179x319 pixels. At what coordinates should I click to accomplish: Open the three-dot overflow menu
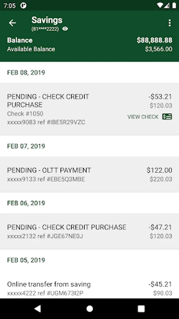pyautogui.click(x=169, y=23)
